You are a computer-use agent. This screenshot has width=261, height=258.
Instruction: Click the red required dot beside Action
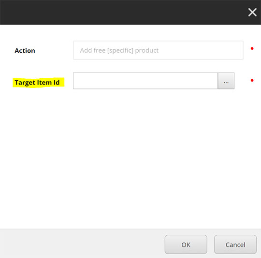tap(252, 48)
